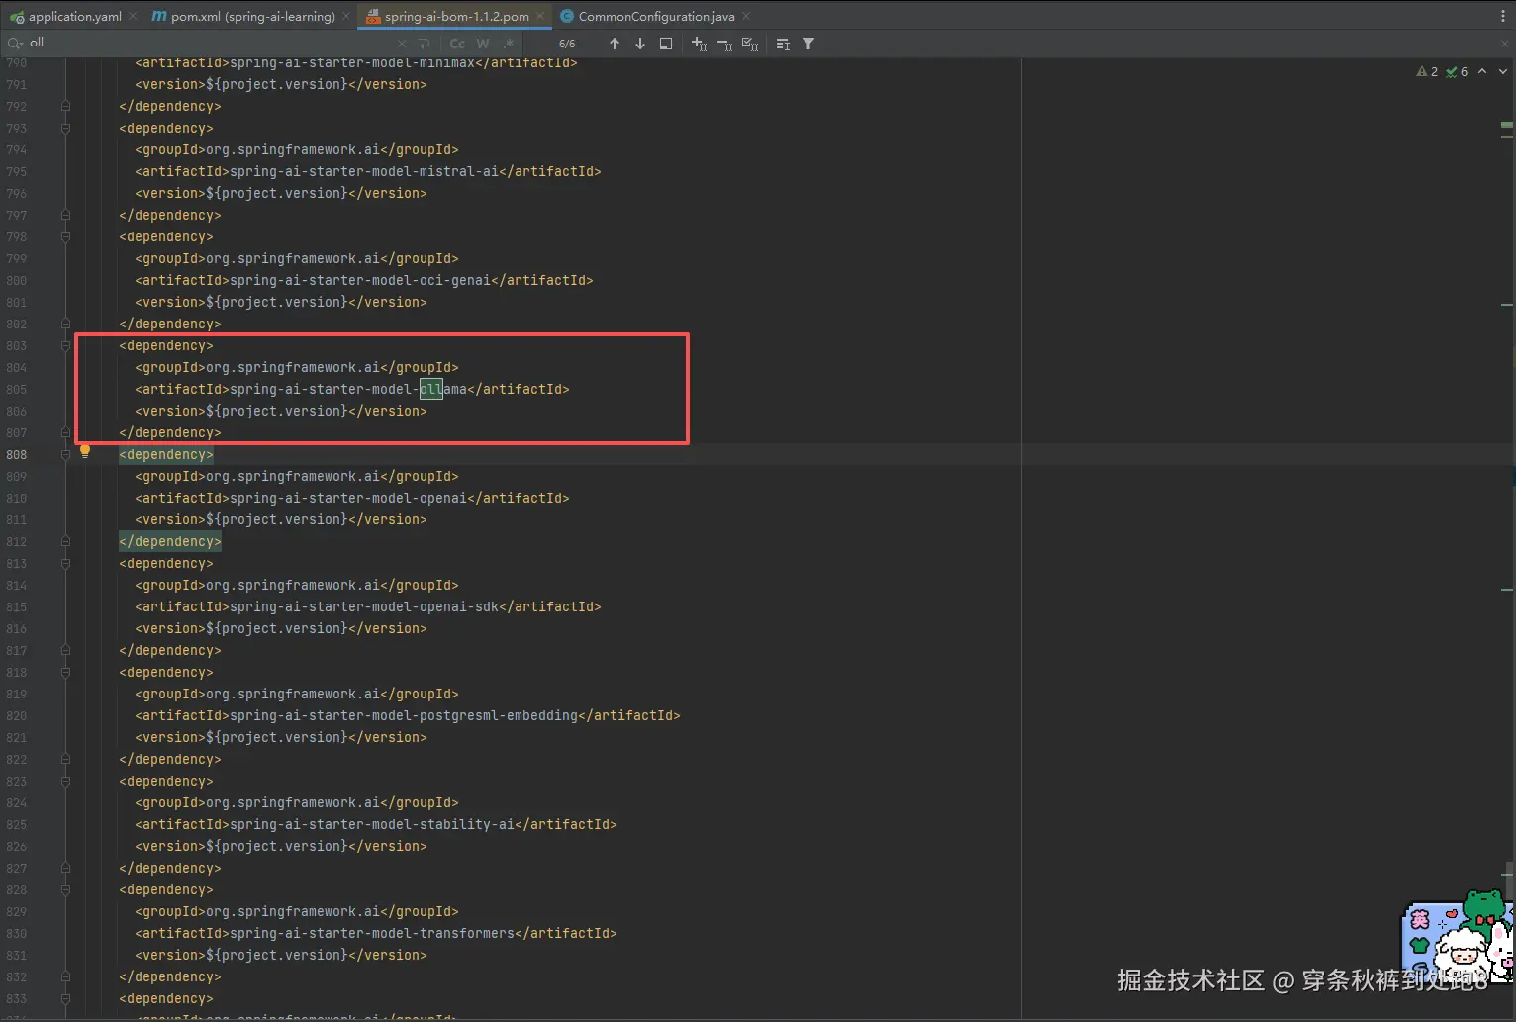Add selection for next occurrence icon
Image resolution: width=1516 pixels, height=1022 pixels.
tap(700, 44)
